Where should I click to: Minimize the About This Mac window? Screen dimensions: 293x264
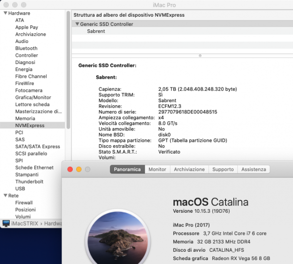[79, 169]
